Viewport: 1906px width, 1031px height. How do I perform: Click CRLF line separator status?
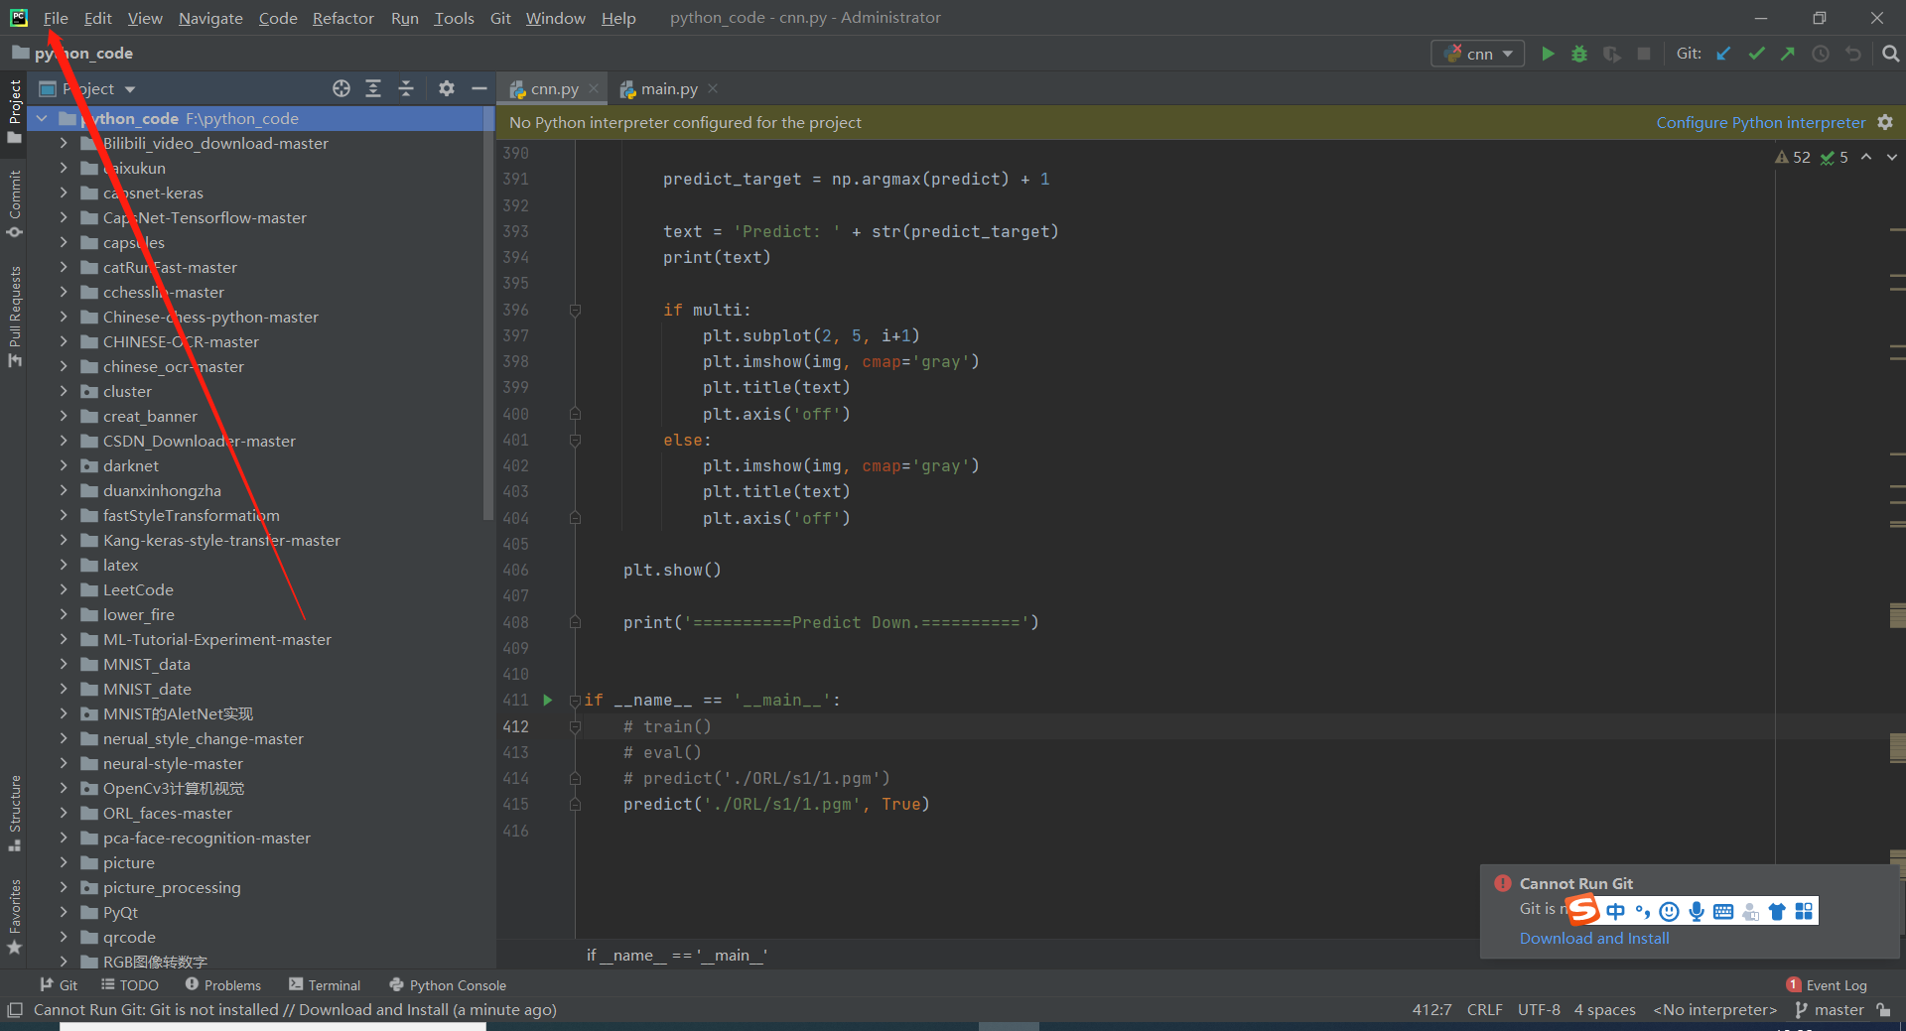[1484, 1010]
